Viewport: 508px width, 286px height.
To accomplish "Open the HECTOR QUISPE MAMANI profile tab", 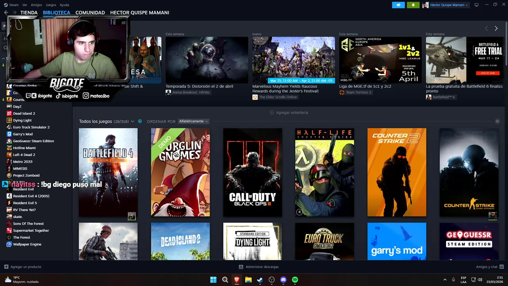I will [140, 13].
